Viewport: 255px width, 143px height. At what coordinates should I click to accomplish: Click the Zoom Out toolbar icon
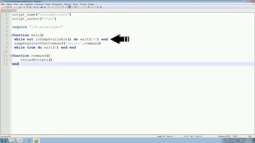[52, 7]
